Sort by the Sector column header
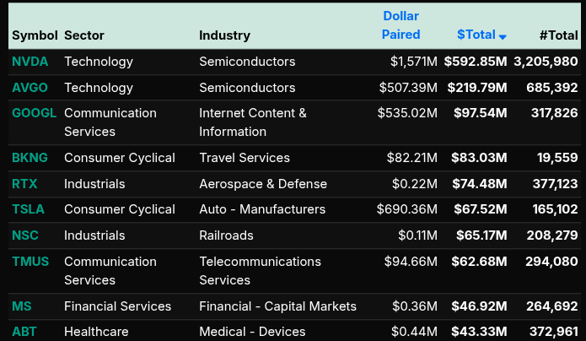Screen dimensions: 586x341 [84, 35]
